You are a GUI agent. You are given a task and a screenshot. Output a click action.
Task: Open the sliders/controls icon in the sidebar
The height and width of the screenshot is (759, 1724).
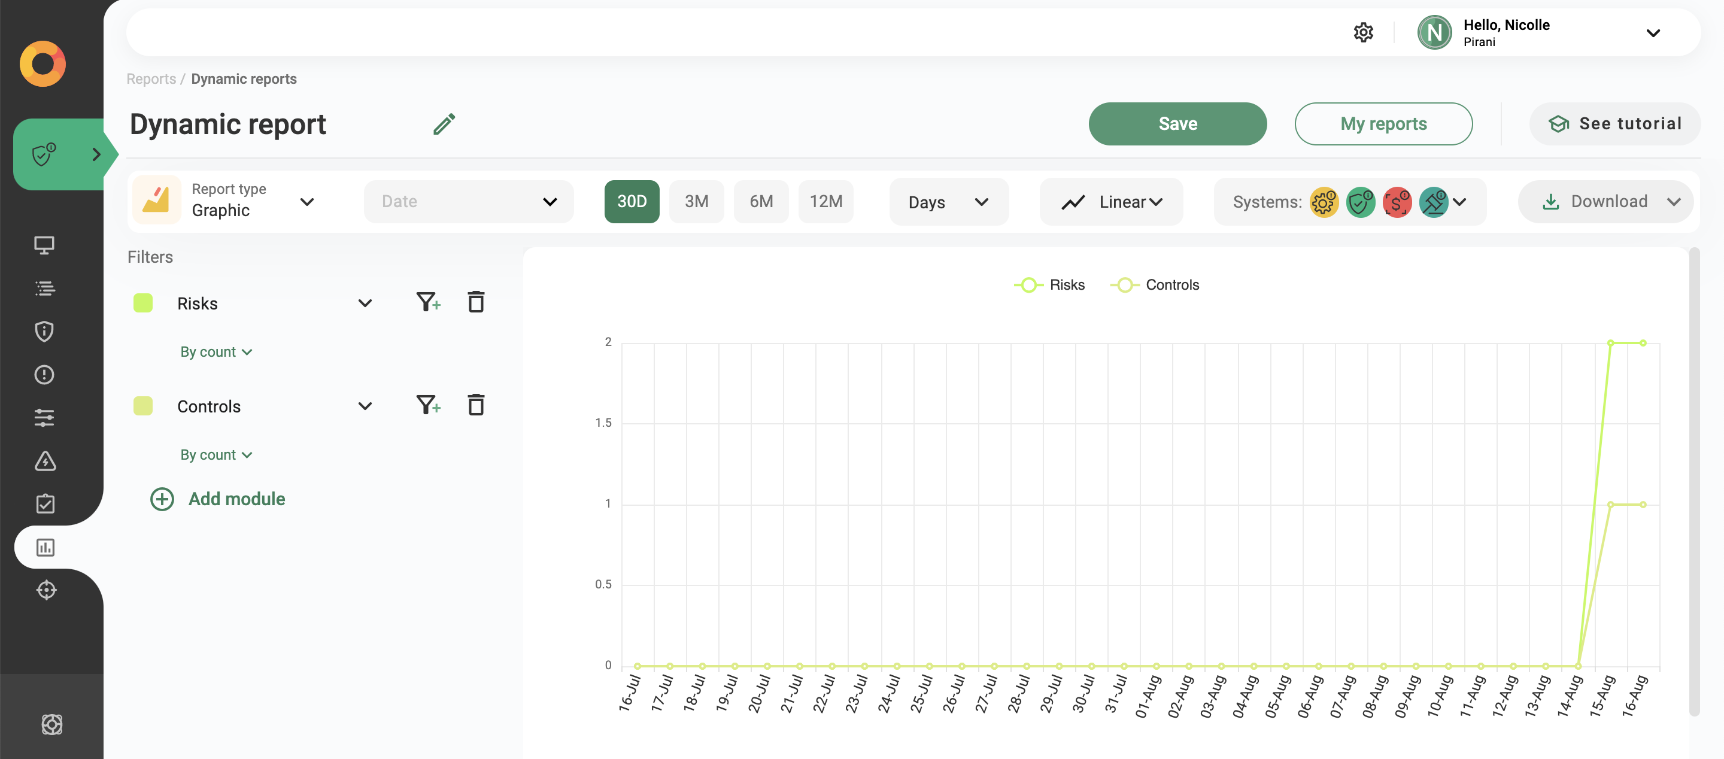tap(44, 418)
